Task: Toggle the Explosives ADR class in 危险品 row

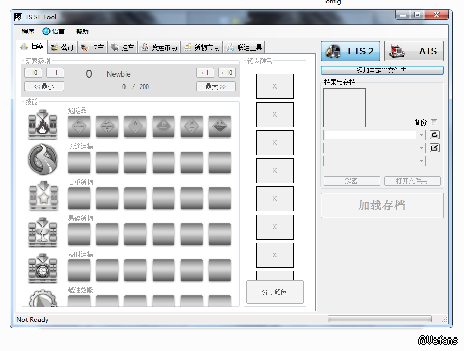Action: (79, 127)
